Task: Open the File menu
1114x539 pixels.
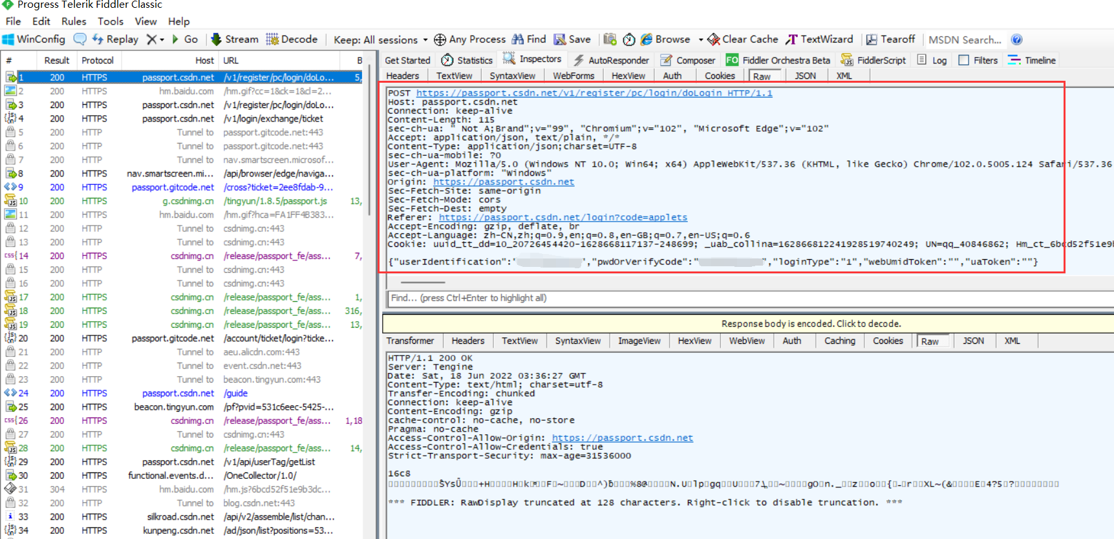Action: (13, 21)
